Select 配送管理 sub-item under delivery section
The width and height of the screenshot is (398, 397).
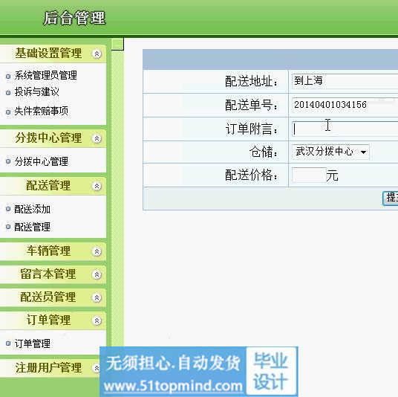[32, 227]
